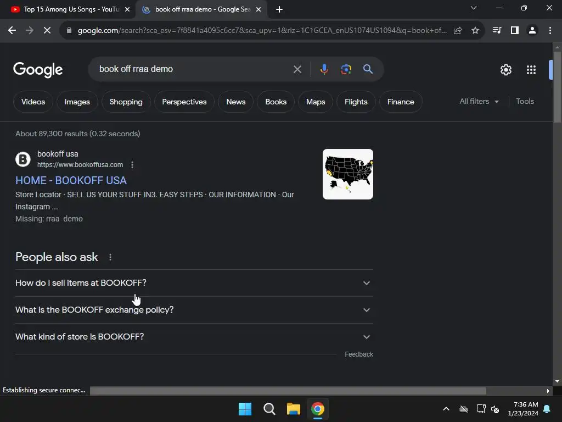The image size is (562, 422).
Task: Filter results by Videos
Action: point(33,102)
